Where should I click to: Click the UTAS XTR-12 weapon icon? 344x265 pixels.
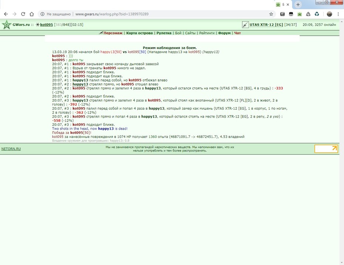(245, 24)
